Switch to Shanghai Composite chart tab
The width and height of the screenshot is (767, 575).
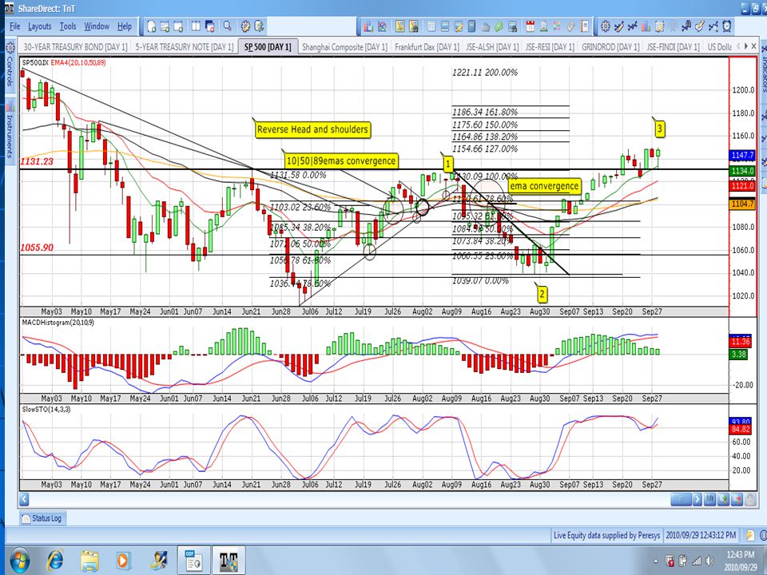point(344,47)
